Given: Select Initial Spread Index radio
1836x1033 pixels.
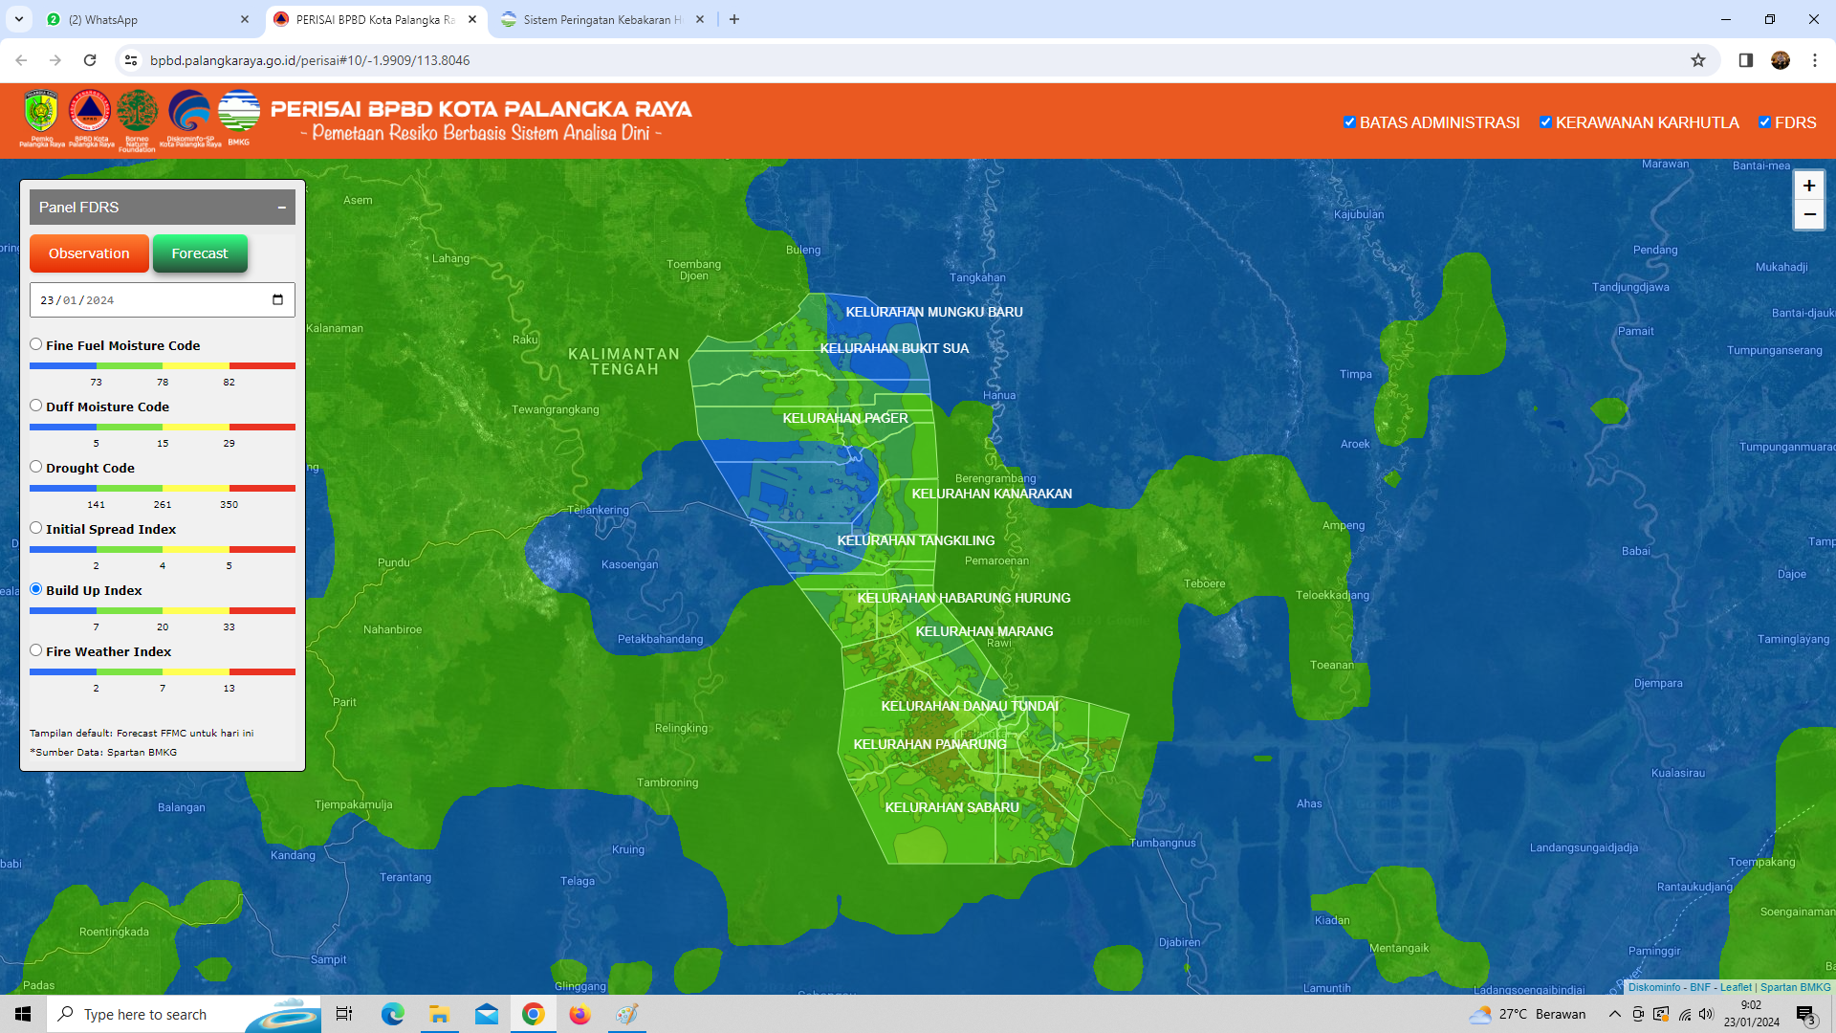Looking at the screenshot, I should pos(35,528).
